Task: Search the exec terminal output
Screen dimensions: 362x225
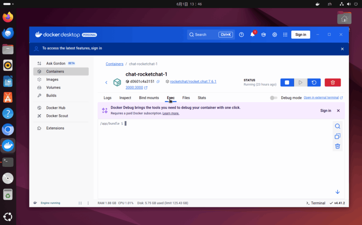Action: coord(338,126)
